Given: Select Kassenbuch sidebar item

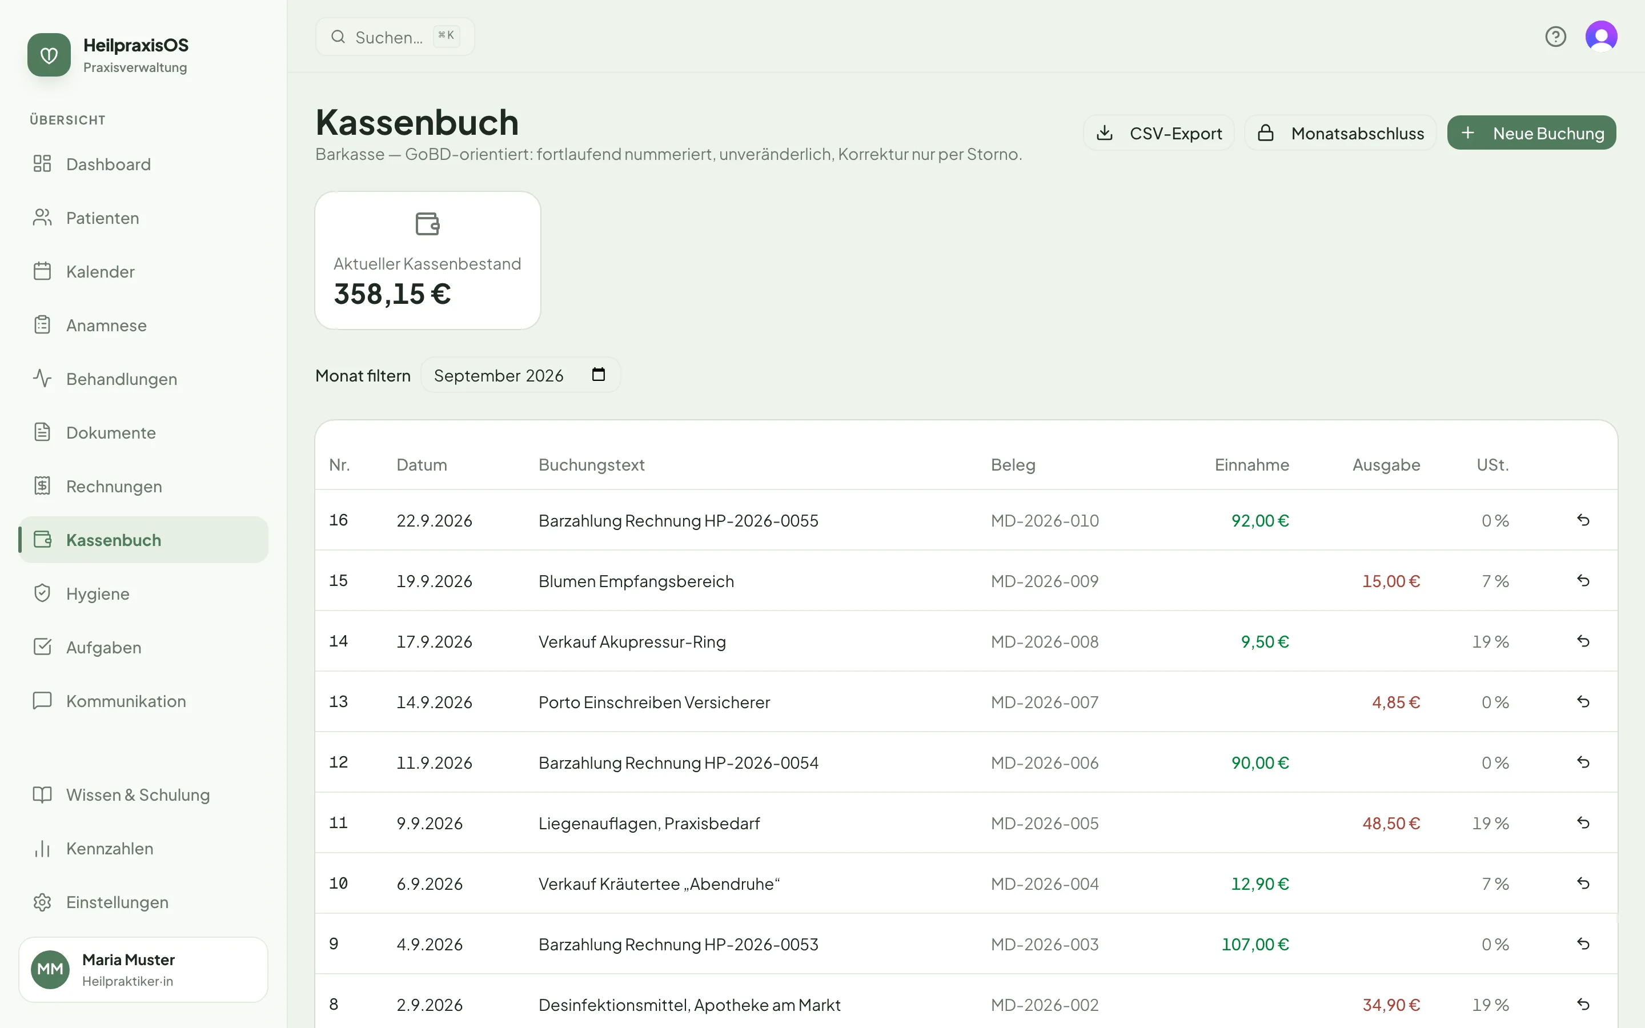Looking at the screenshot, I should [143, 540].
